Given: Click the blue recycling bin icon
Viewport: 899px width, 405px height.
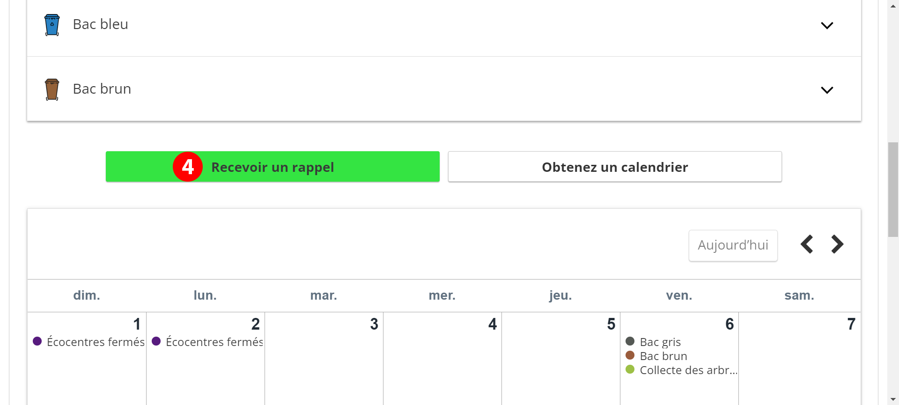Looking at the screenshot, I should coord(52,25).
